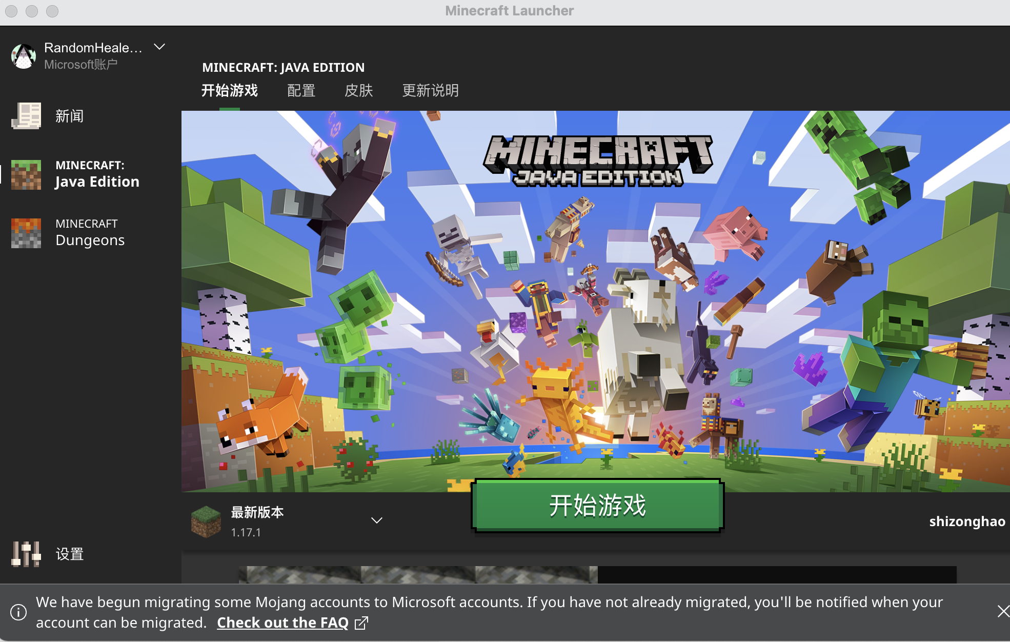Expand the account dropdown chevron

point(159,47)
